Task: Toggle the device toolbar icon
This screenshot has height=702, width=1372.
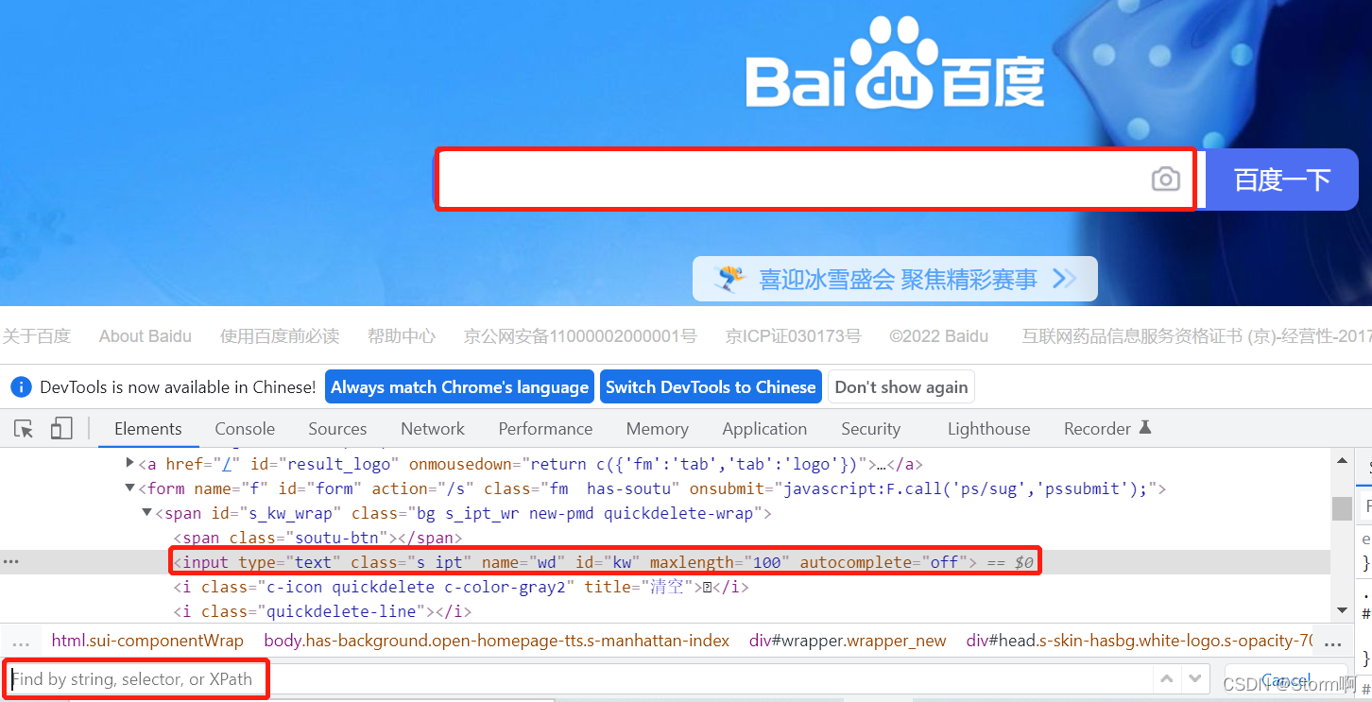Action: [x=61, y=429]
